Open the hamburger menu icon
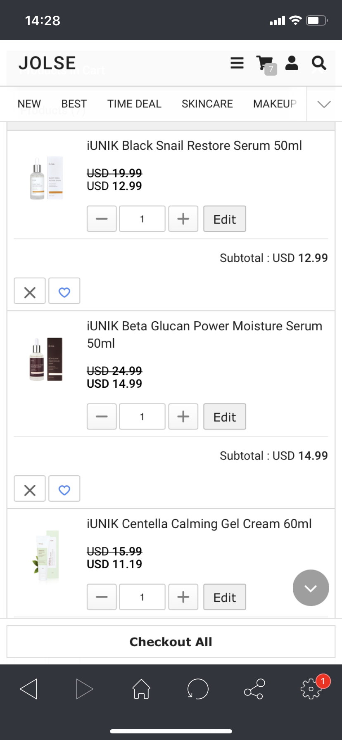Viewport: 342px width, 740px height. (237, 63)
